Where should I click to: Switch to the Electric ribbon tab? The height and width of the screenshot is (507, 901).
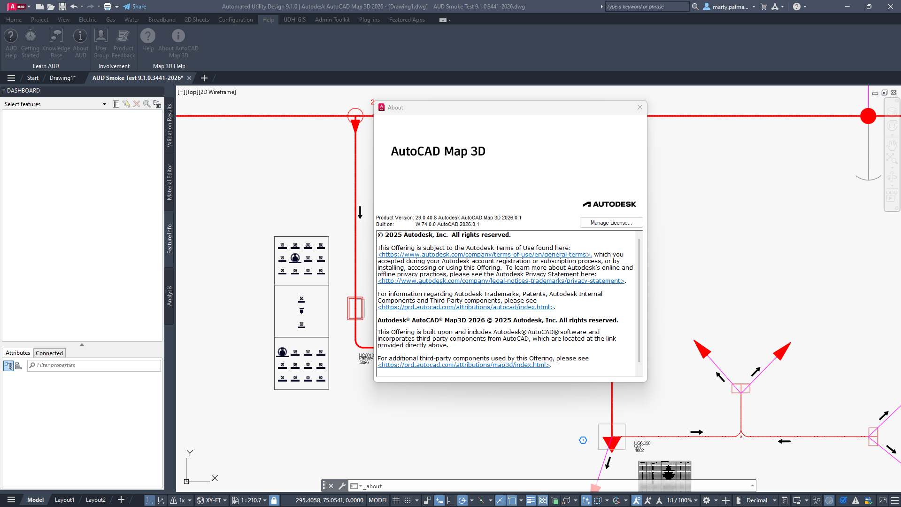87,20
